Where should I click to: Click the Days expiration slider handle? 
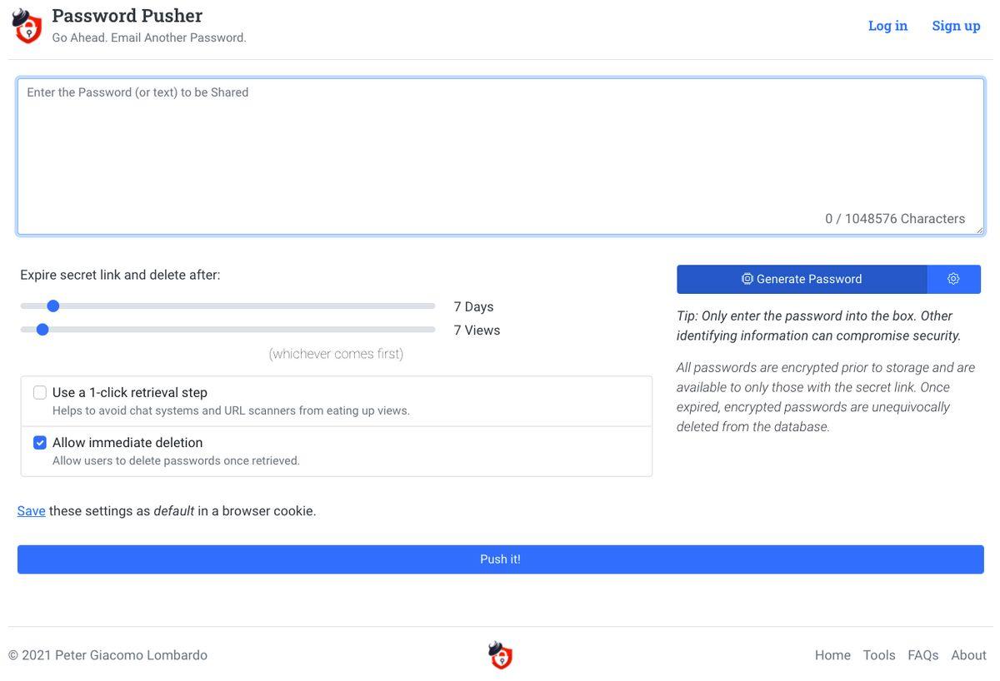pyautogui.click(x=52, y=306)
